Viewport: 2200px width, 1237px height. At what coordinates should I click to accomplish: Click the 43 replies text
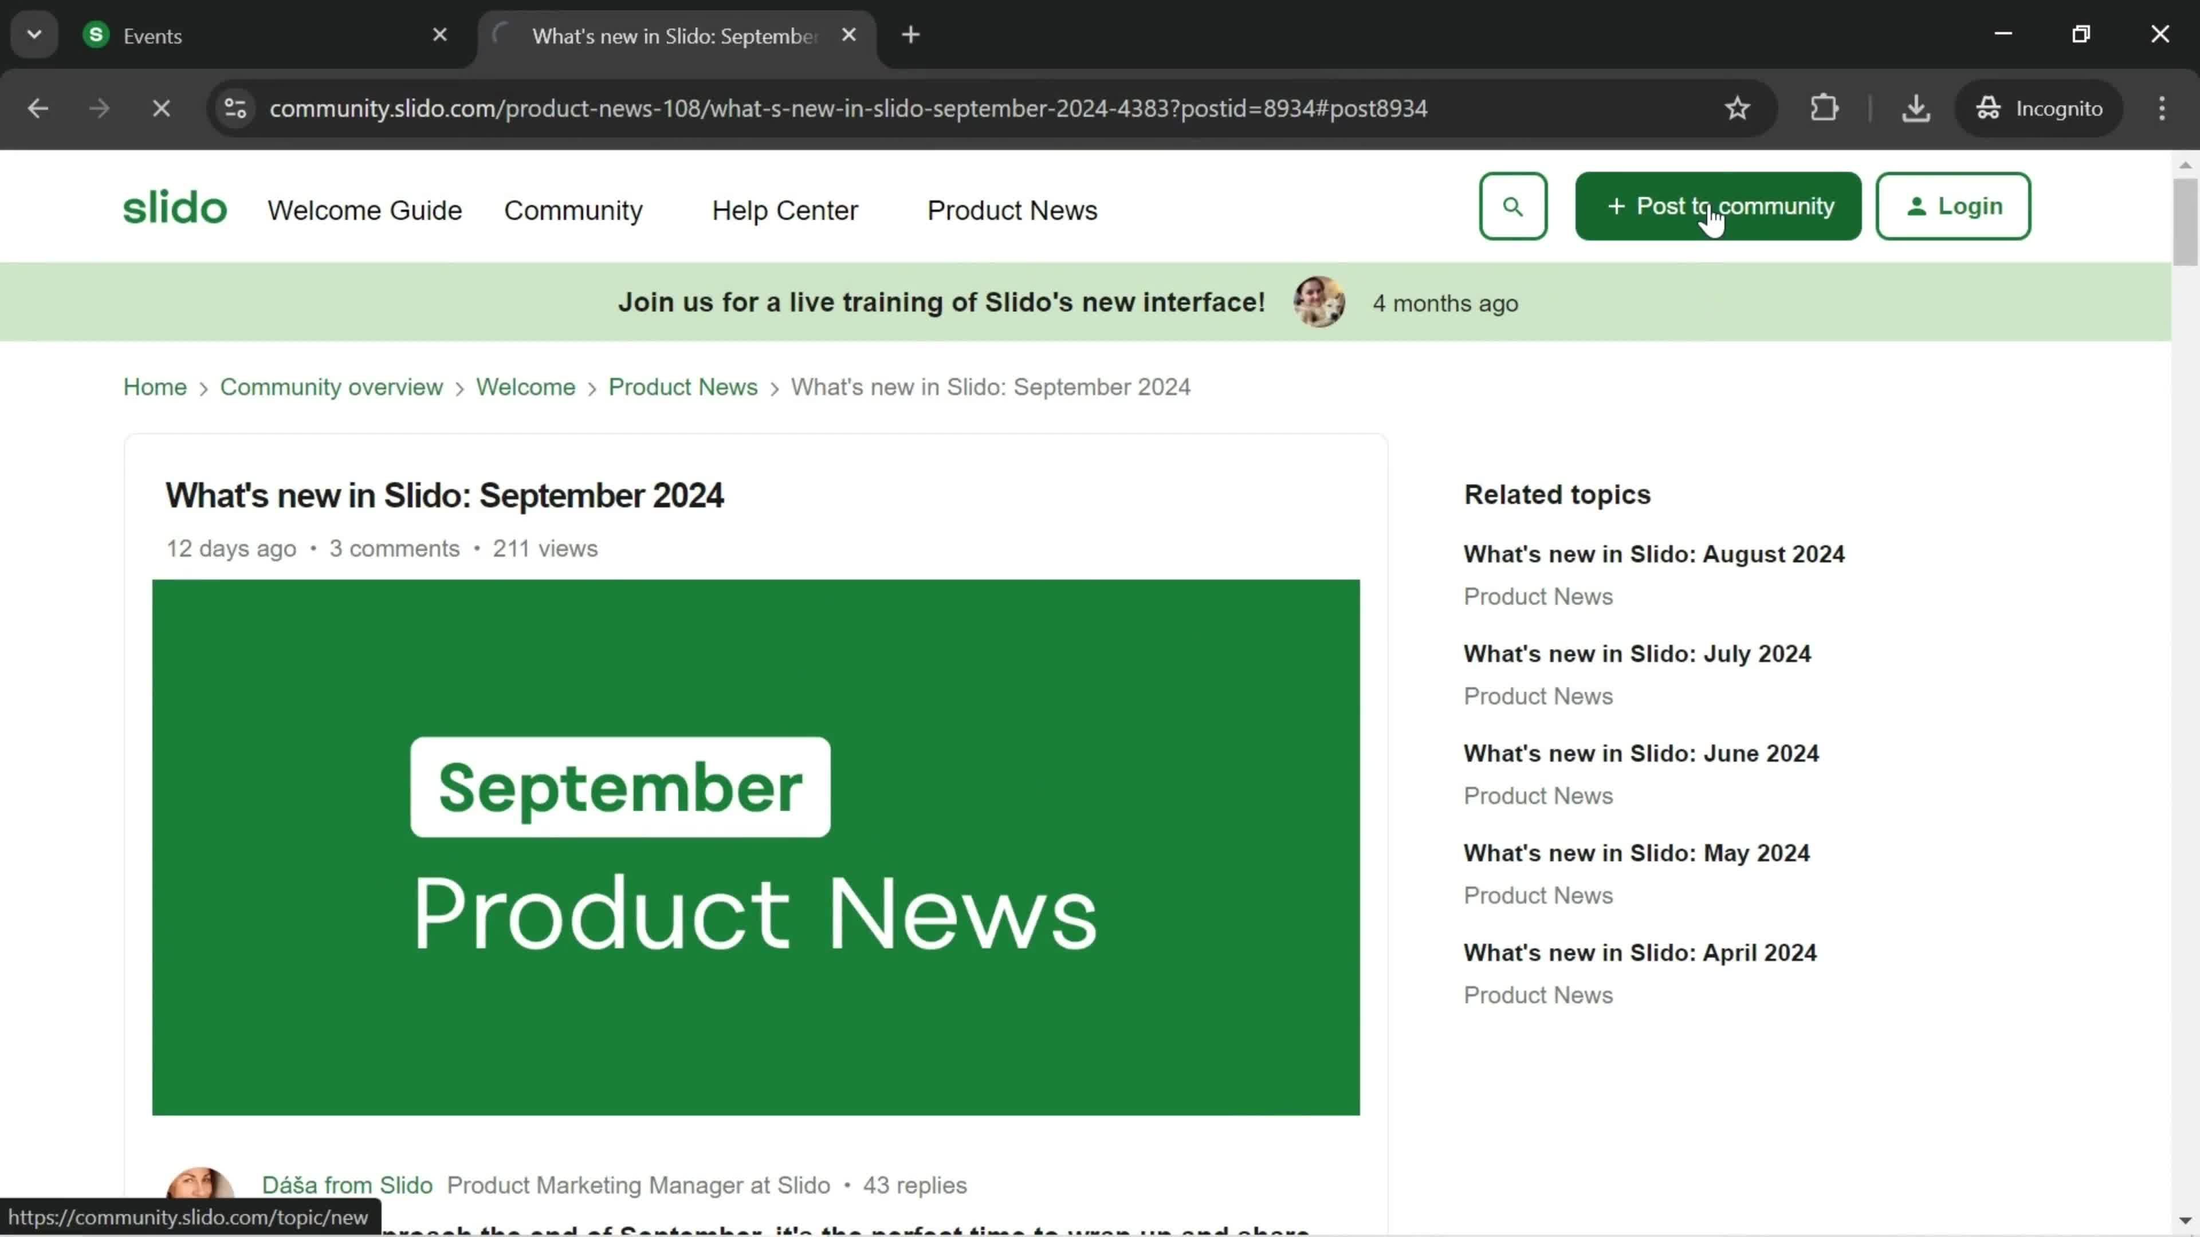point(915,1185)
